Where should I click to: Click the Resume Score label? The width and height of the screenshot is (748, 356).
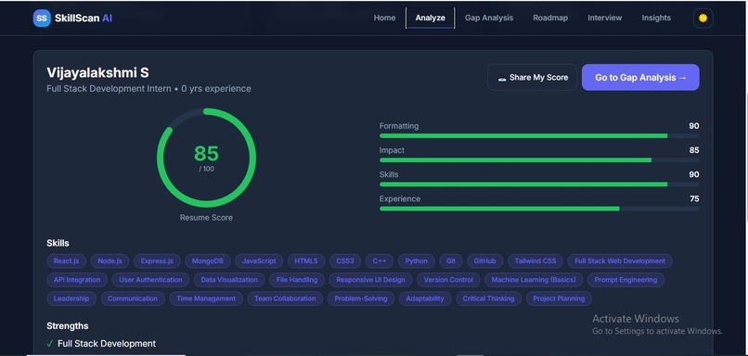[206, 218]
